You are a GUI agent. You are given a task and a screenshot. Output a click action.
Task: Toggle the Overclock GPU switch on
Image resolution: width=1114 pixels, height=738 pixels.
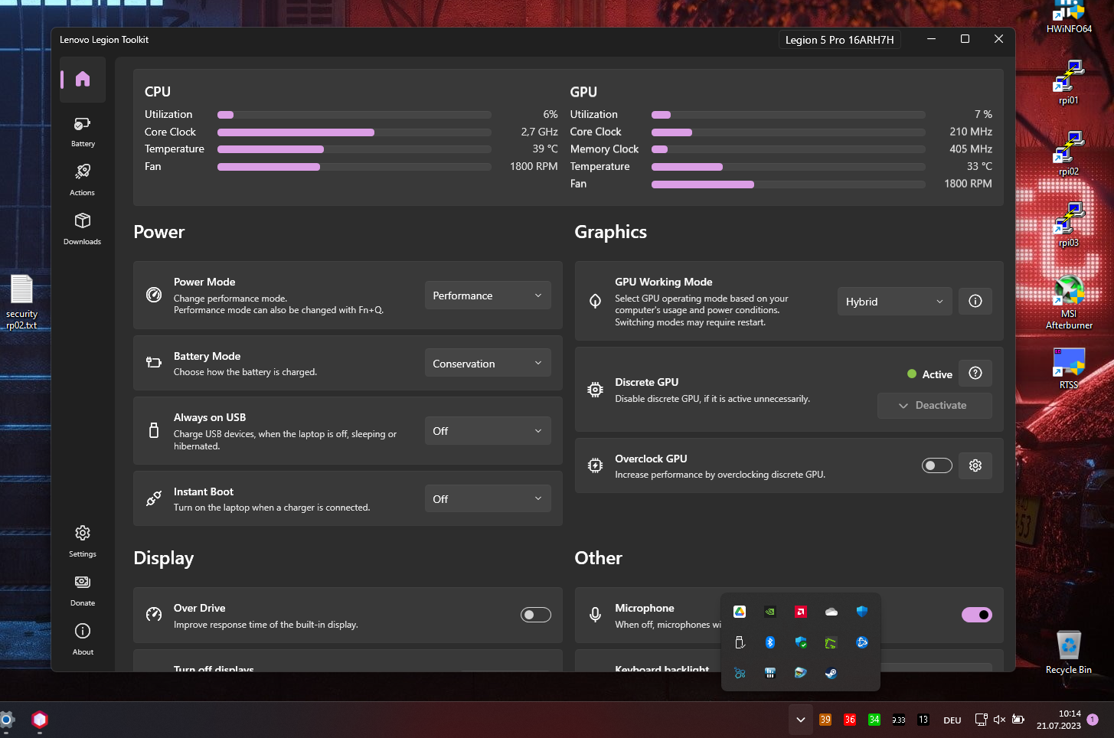936,465
